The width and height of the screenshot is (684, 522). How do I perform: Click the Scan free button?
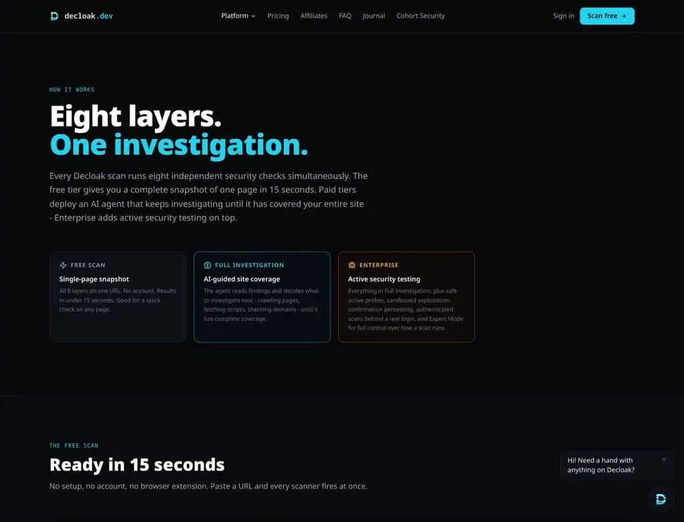[x=607, y=16]
